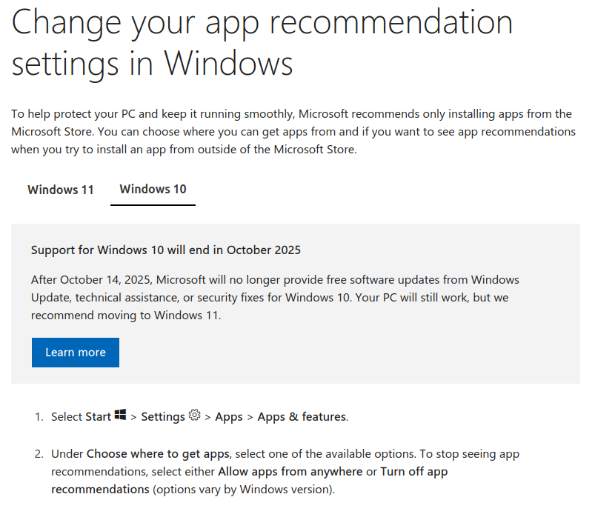
Task: Click the bold text "Turn off app"
Action: (x=413, y=472)
